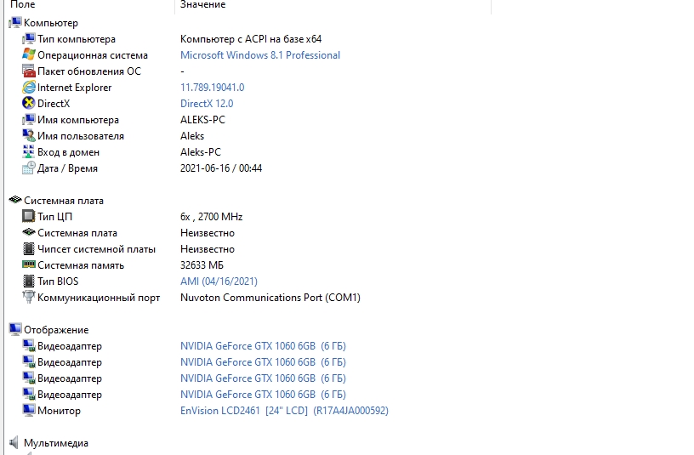Open the EnVision LCD2461 monitor link
694x455 pixels.
[x=284, y=411]
